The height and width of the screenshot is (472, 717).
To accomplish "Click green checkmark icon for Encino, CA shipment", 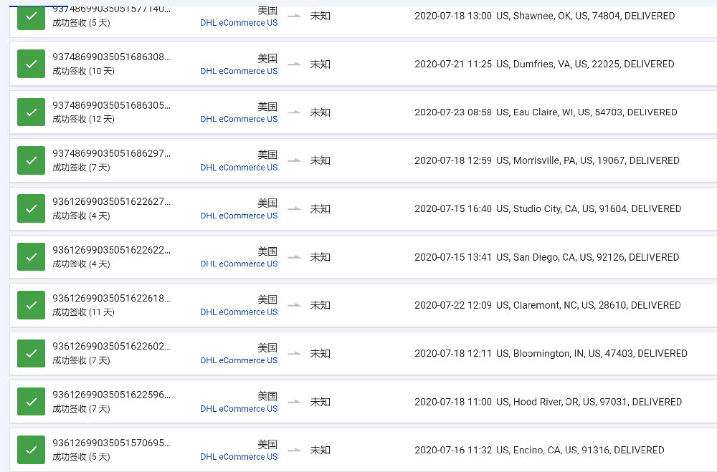I will (31, 450).
